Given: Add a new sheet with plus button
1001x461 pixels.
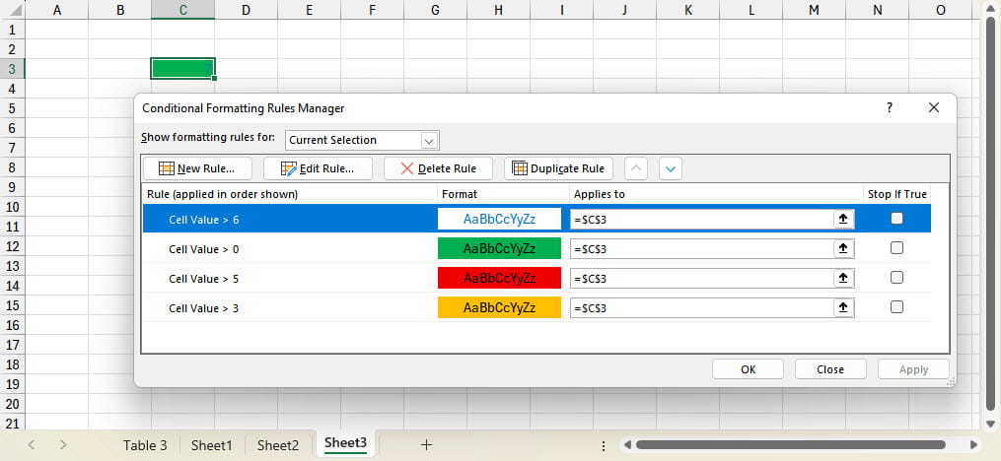Looking at the screenshot, I should click(426, 445).
